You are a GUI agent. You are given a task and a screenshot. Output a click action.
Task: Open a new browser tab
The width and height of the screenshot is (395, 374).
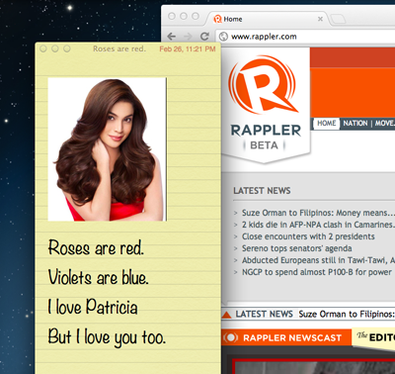coord(338,19)
